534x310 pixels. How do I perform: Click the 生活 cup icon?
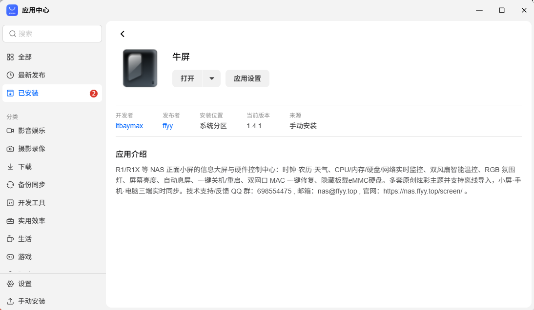10,239
